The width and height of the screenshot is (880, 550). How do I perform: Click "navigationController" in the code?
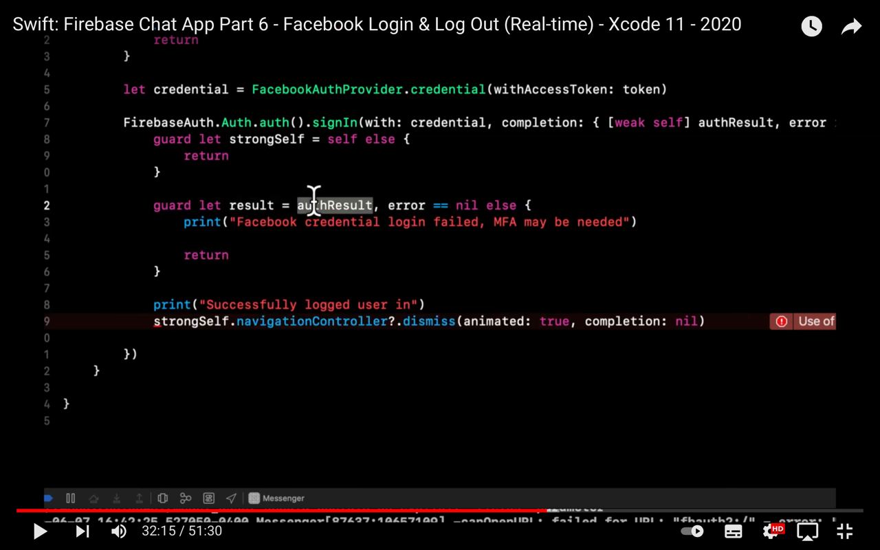pos(312,321)
